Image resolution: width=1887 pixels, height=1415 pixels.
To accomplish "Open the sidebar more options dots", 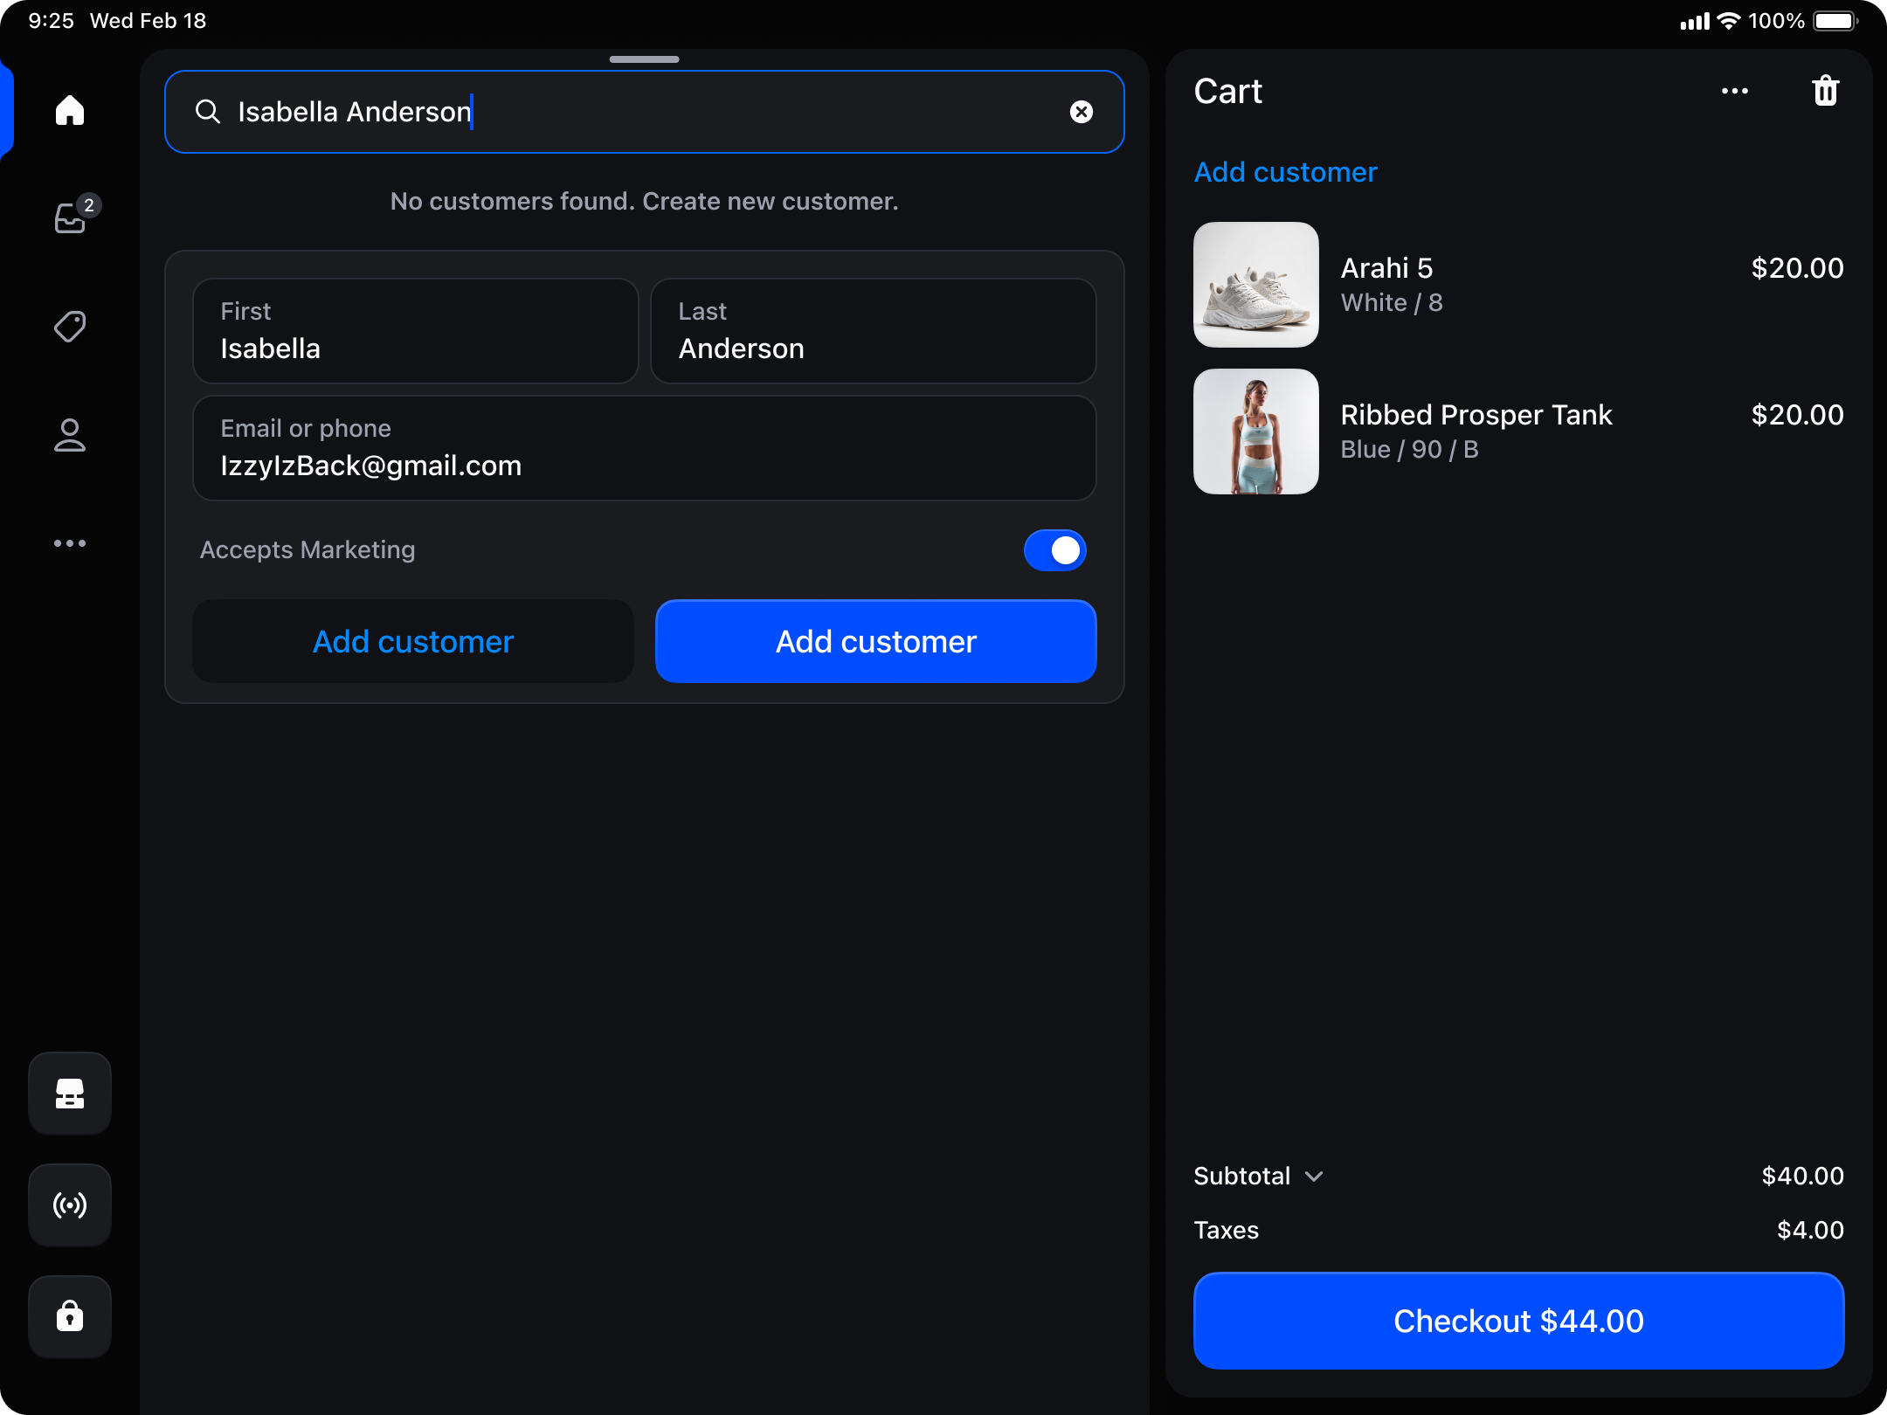I will coord(70,543).
